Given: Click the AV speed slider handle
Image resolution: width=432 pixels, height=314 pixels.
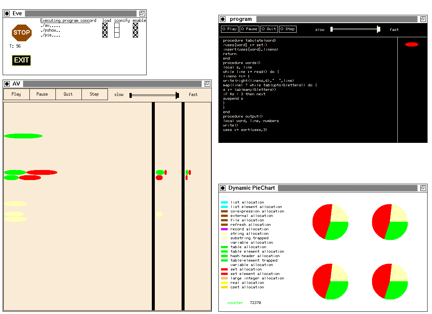Looking at the screenshot, I should pyautogui.click(x=177, y=95).
